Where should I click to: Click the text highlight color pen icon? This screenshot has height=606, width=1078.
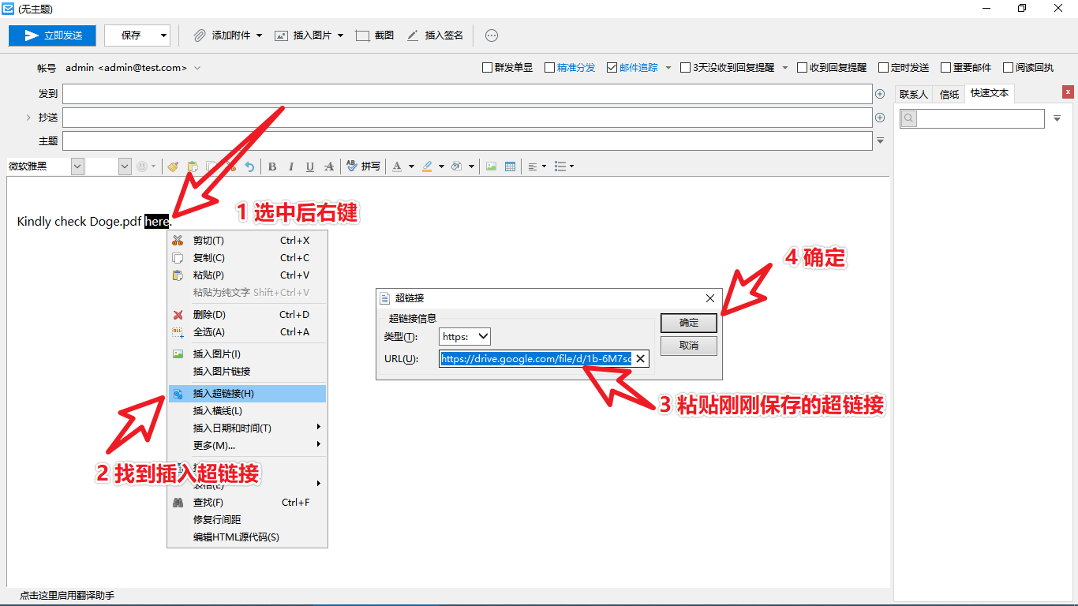pyautogui.click(x=427, y=166)
